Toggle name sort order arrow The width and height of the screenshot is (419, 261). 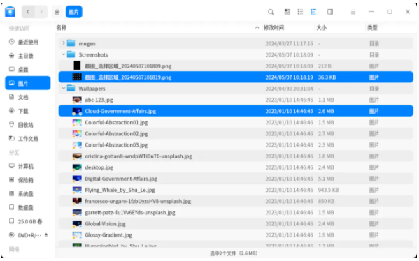[257, 27]
